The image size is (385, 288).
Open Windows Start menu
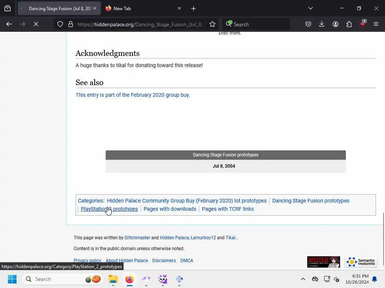coord(12,279)
